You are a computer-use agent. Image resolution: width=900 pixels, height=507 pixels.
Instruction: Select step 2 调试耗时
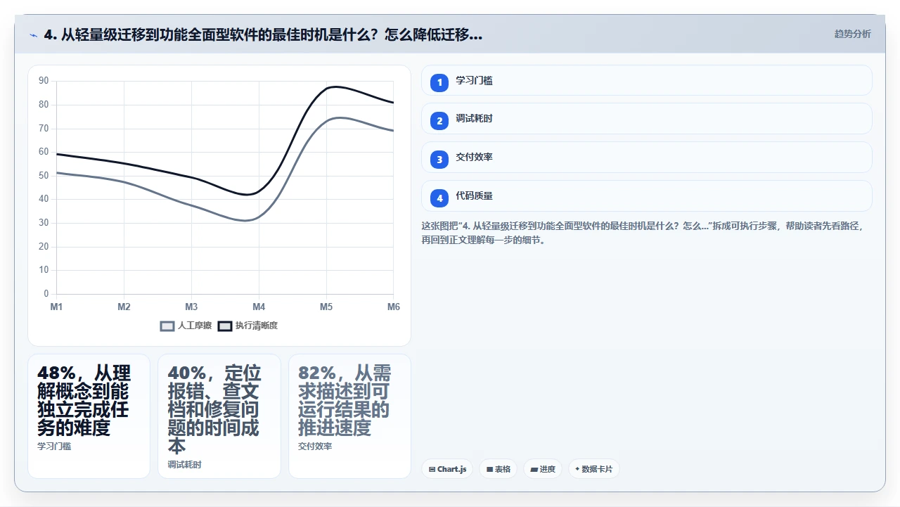(646, 118)
